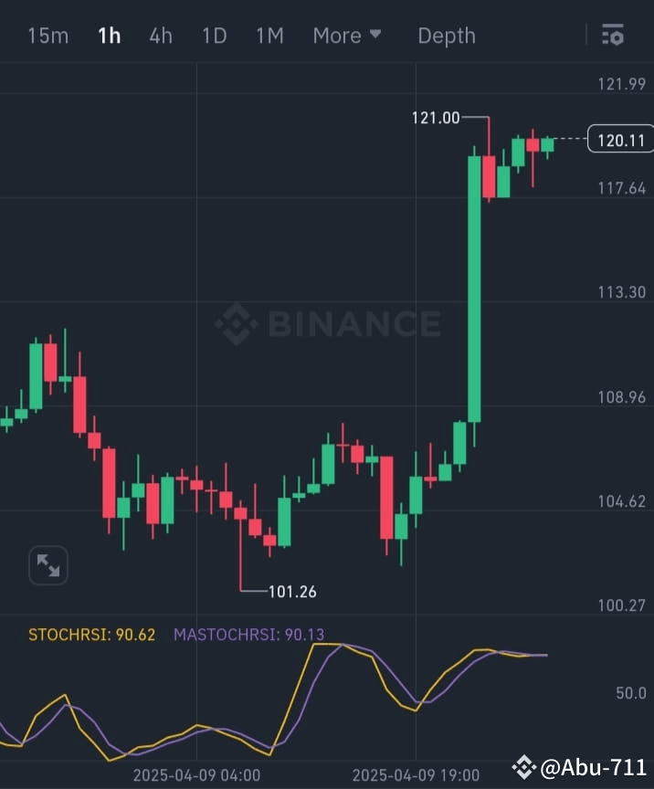The height and width of the screenshot is (789, 654).
Task: Open the Depth view
Action: pyautogui.click(x=447, y=35)
